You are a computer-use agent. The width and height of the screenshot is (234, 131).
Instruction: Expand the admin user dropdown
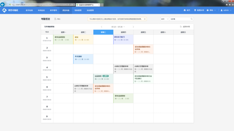226,10
